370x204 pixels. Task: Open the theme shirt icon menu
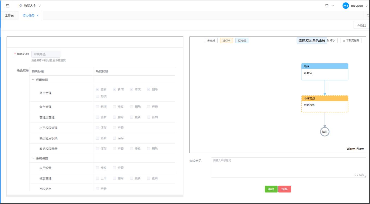click(327, 6)
